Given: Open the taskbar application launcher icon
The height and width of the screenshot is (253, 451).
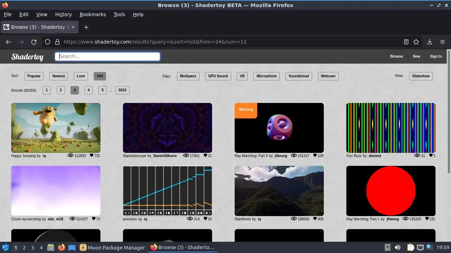Looking at the screenshot, I should (5, 247).
